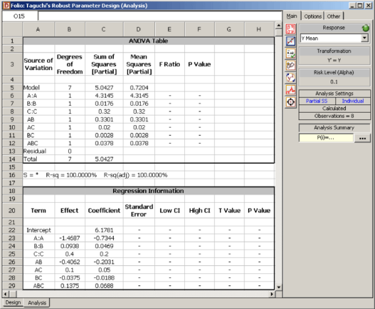Click the A:A effect value -1.4687
Image resolution: width=375 pixels, height=309 pixels.
tap(69, 238)
